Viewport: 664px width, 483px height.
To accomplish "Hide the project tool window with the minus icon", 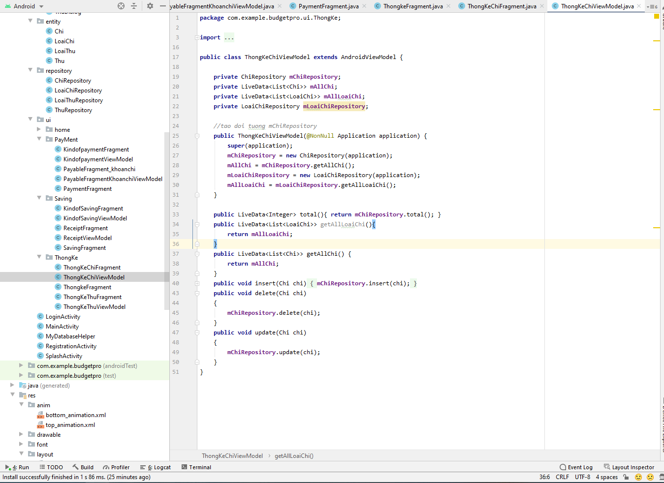I will [x=163, y=6].
